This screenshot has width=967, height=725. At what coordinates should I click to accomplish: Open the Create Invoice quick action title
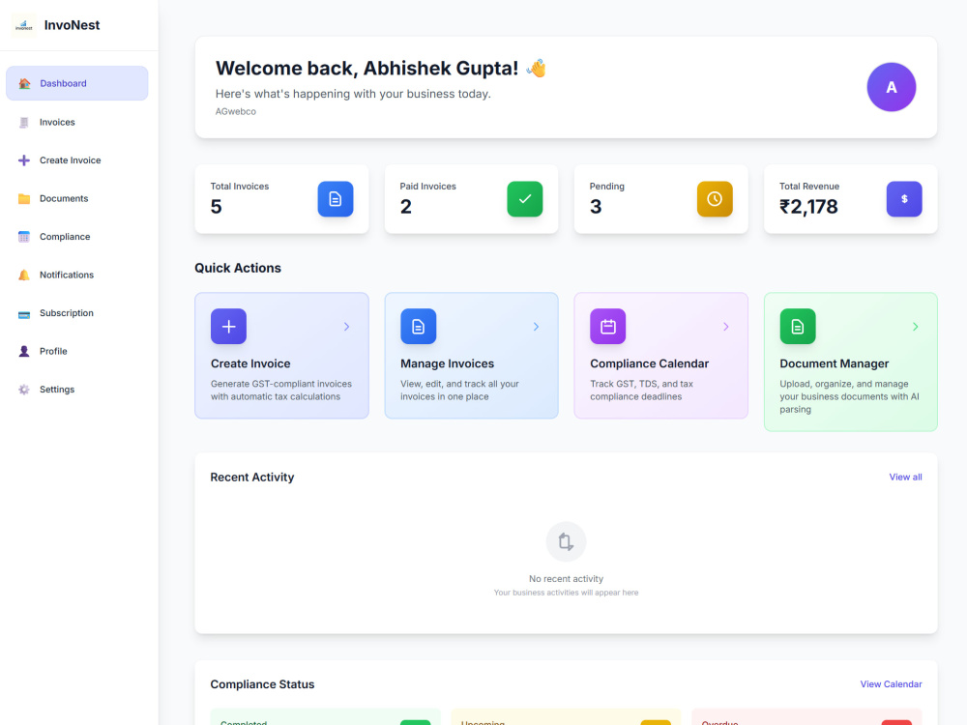(250, 363)
